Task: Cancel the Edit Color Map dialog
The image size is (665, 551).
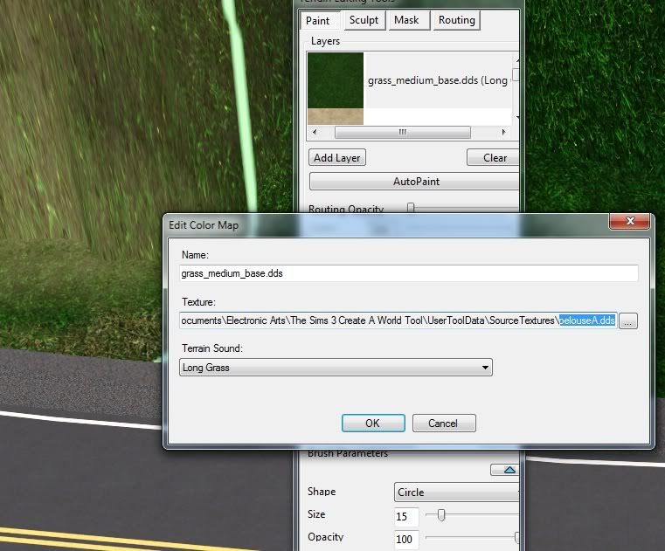Action: 443,423
